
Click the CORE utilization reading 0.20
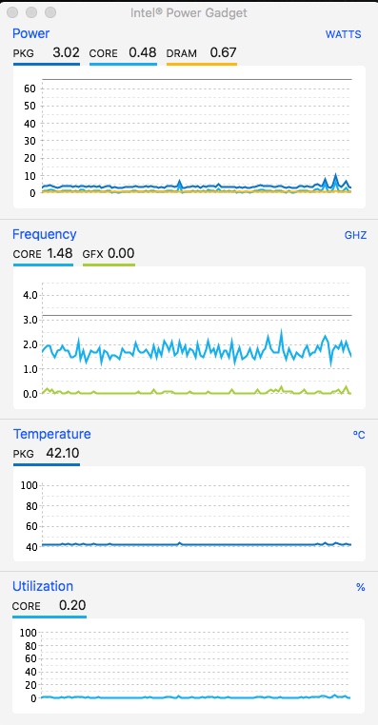[x=72, y=605]
